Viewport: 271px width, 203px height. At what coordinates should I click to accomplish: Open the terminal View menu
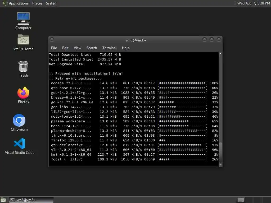click(78, 48)
